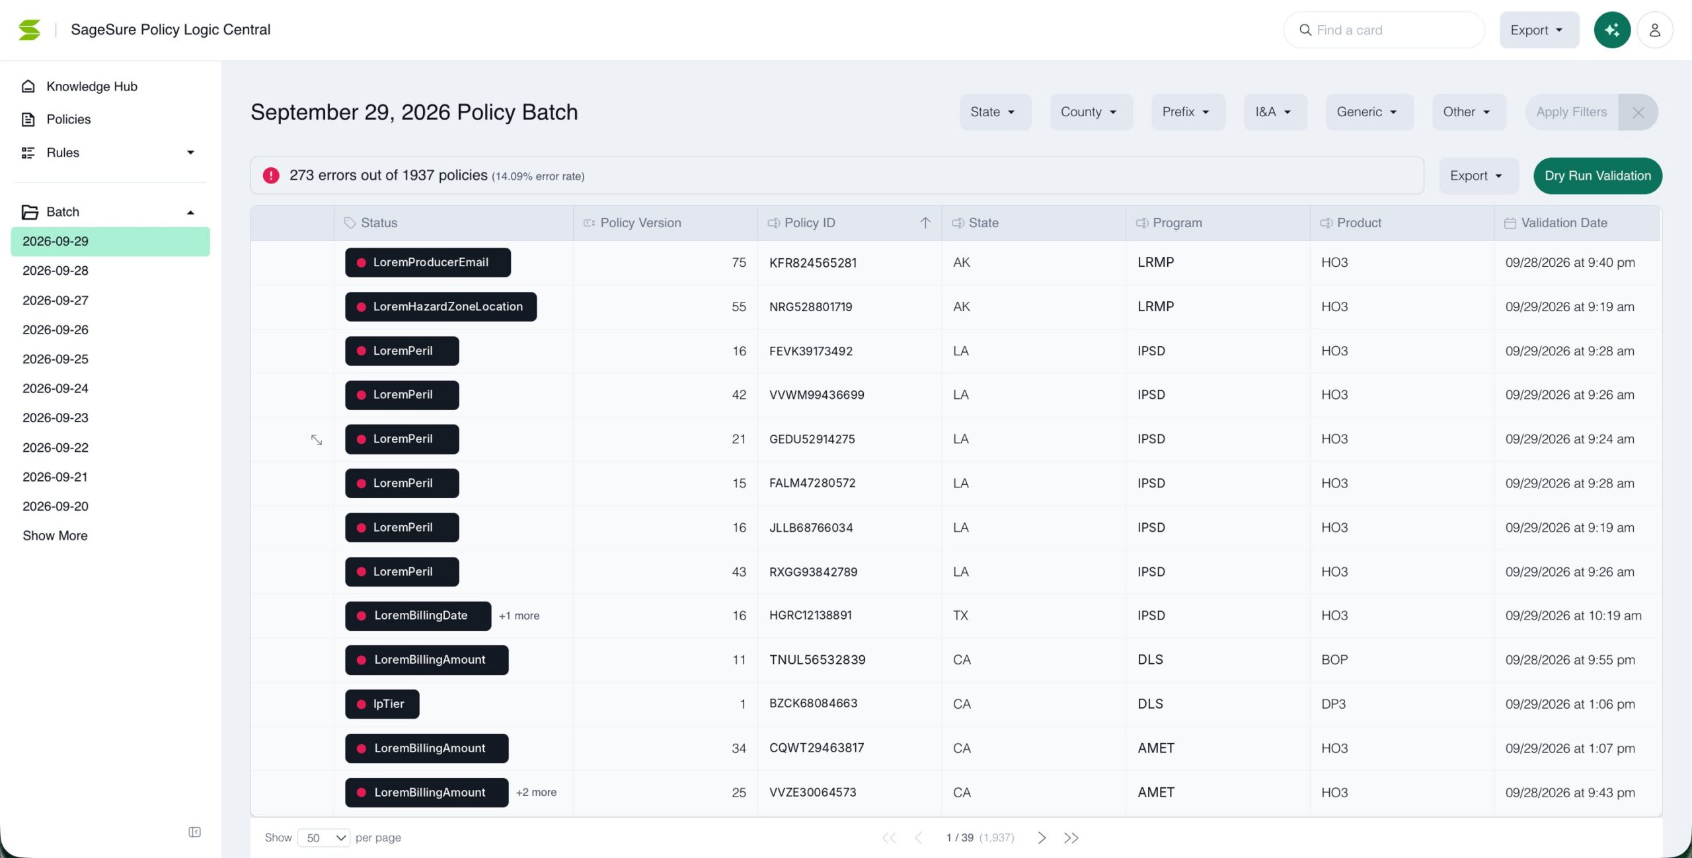Open Policies in the sidebar
The height and width of the screenshot is (858, 1692).
68,120
